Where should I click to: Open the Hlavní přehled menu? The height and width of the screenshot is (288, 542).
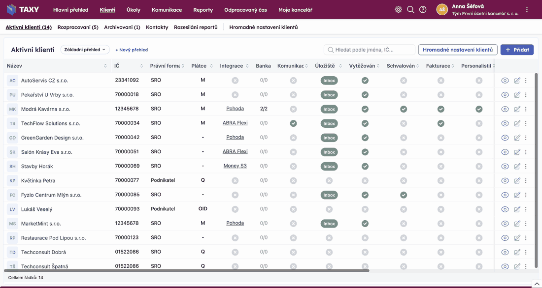(70, 10)
